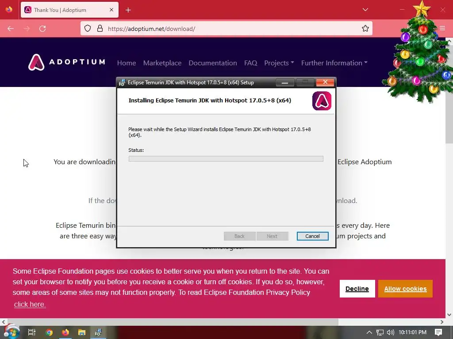Click the Adoptium logo in site header
Screen dimensions: 453x339
pyautogui.click(x=67, y=62)
